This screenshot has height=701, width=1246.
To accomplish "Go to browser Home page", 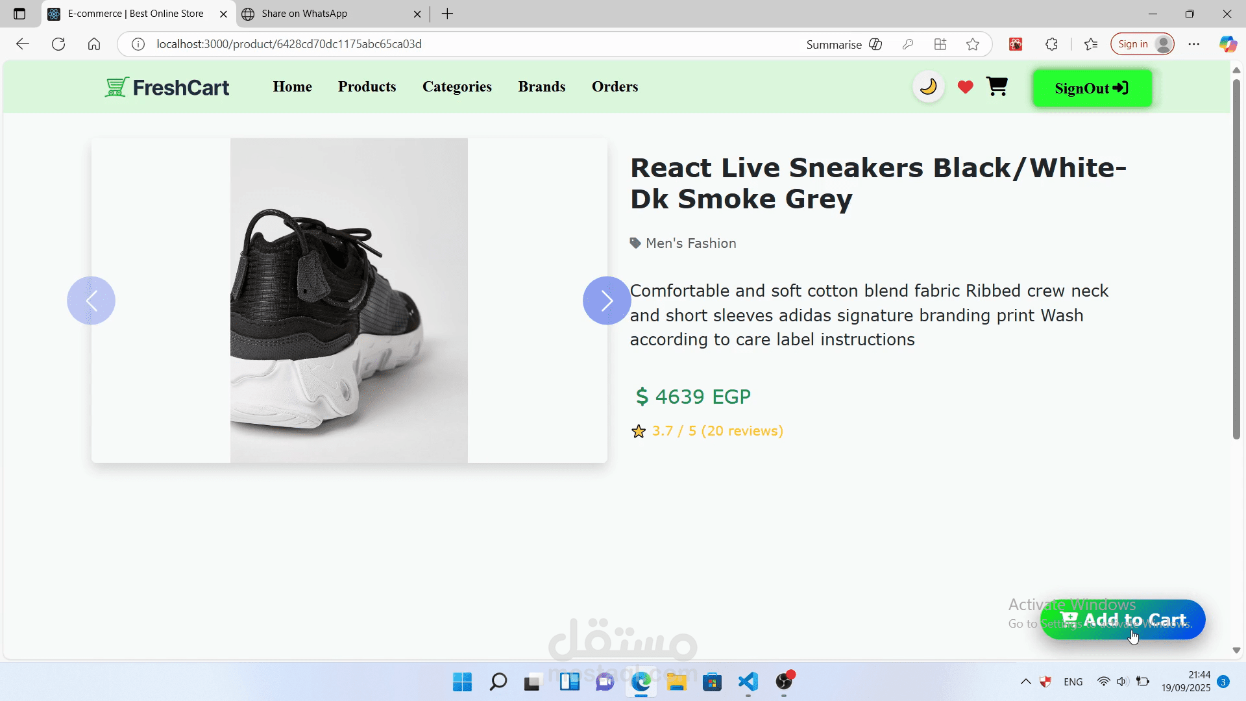I will tap(94, 44).
